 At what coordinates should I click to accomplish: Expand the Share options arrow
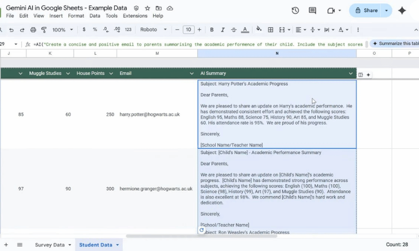(x=386, y=11)
